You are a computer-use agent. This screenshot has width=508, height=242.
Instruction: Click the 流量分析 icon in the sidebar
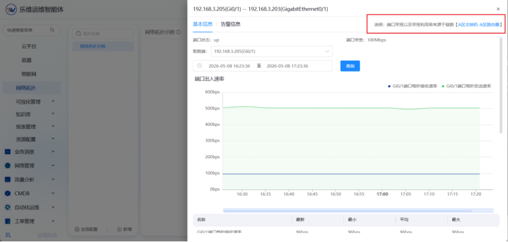(x=8, y=180)
